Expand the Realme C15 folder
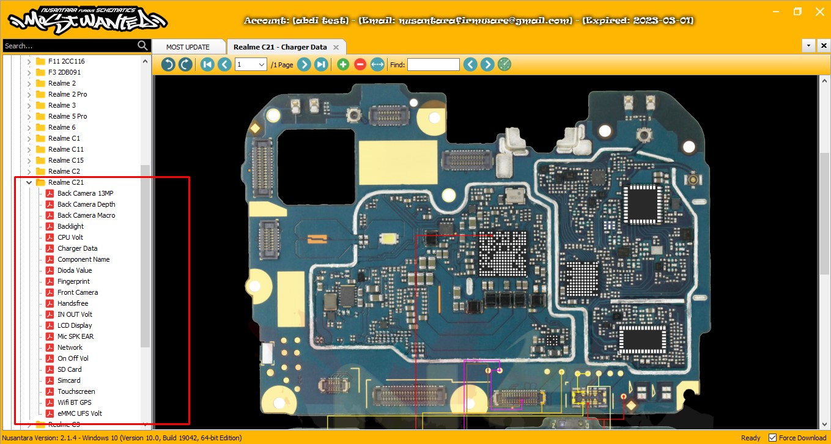 pyautogui.click(x=29, y=160)
